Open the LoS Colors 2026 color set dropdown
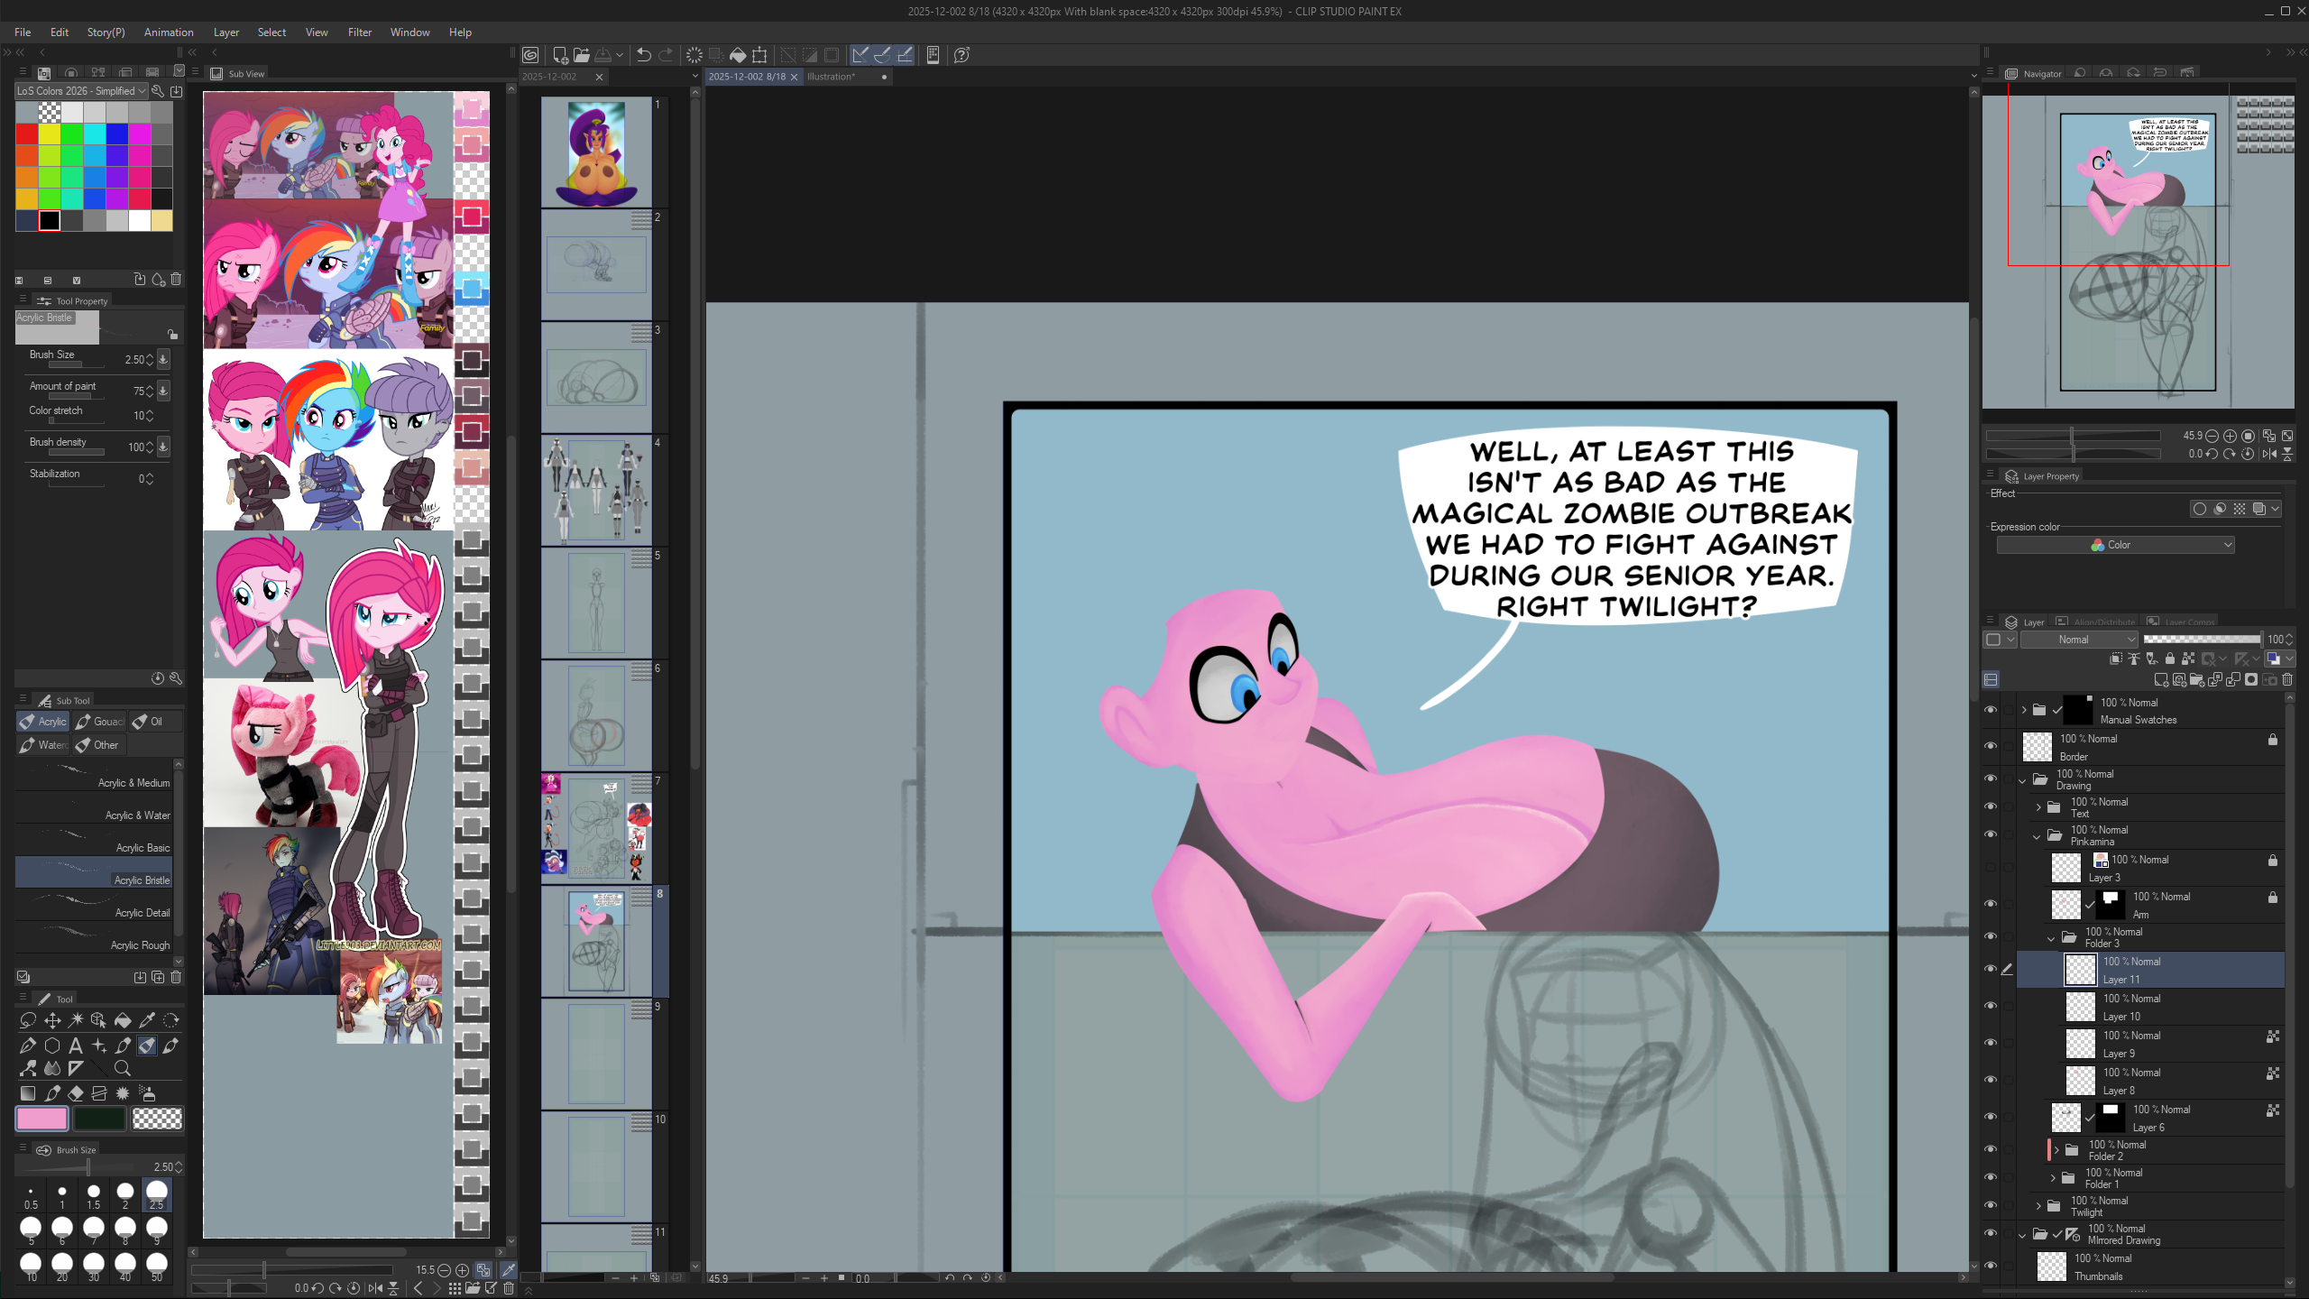Viewport: 2309px width, 1299px height. [81, 91]
